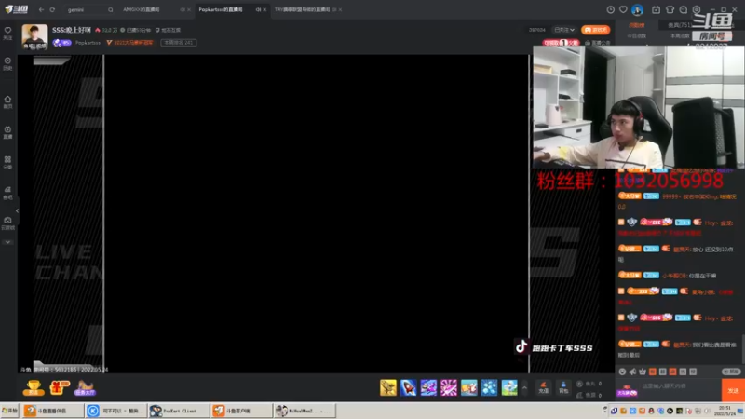Toggle the pill switch in chat toolbar
The width and height of the screenshot is (745, 419).
[731, 372]
